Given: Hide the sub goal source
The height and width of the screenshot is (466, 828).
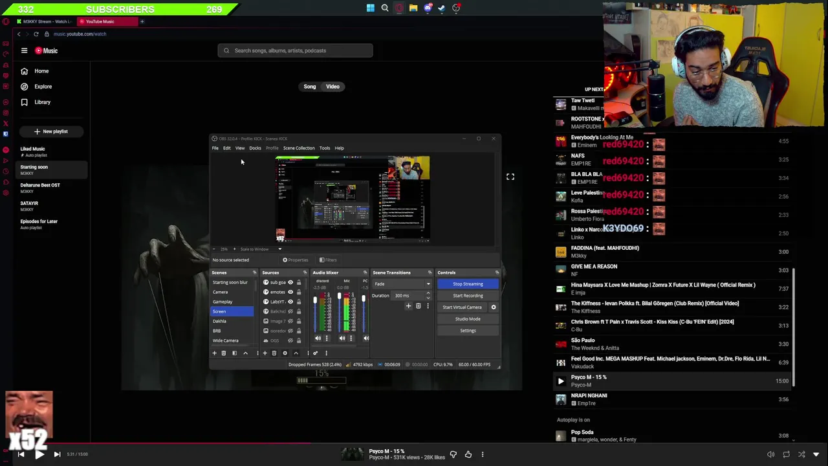Looking at the screenshot, I should 290,282.
